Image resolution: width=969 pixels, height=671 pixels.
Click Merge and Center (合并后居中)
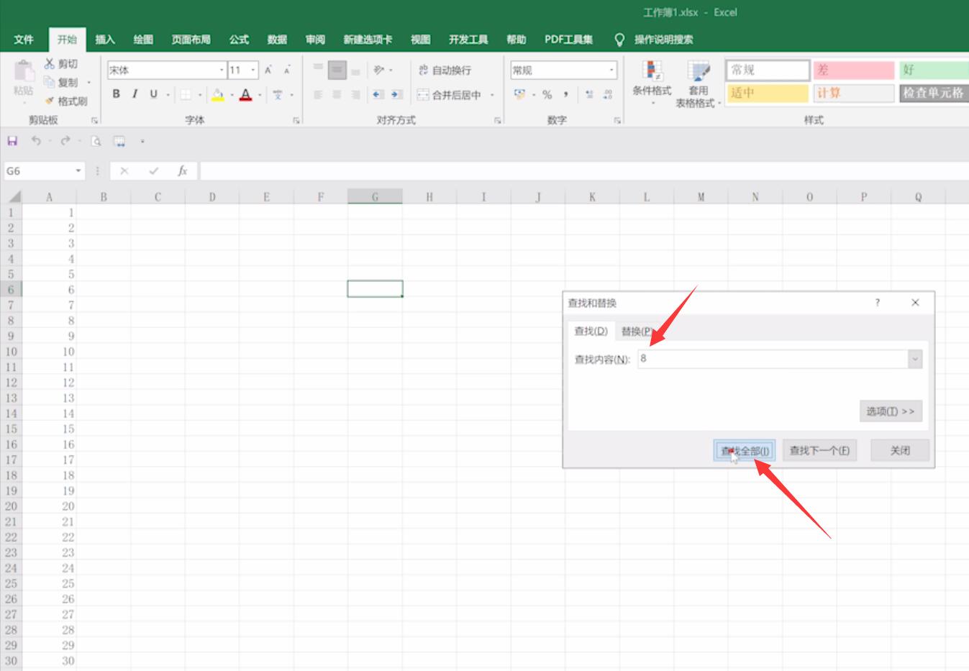click(x=449, y=95)
